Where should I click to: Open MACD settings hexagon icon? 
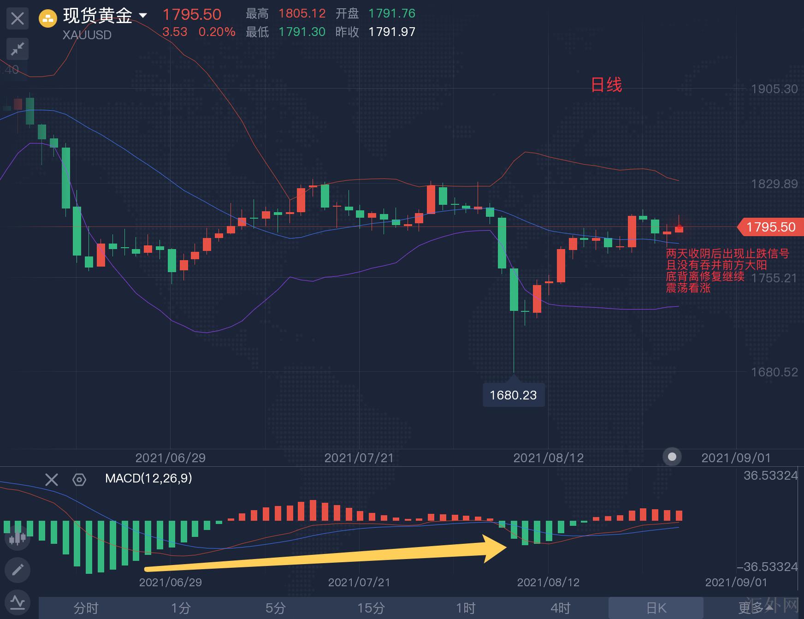click(79, 480)
